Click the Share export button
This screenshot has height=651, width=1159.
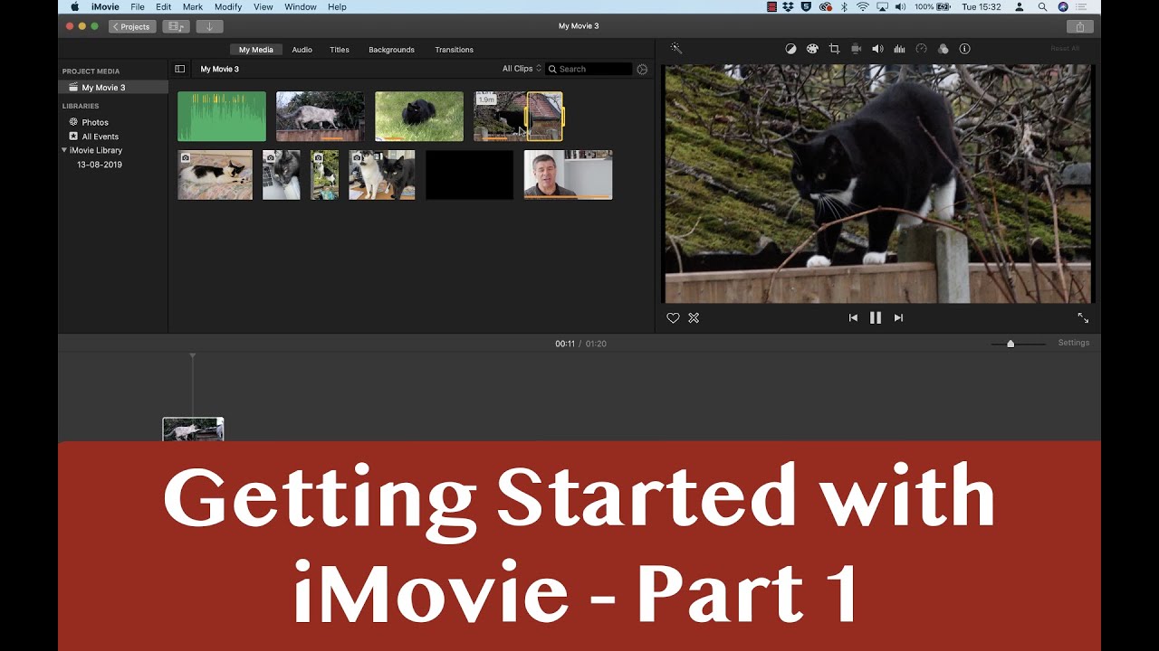pyautogui.click(x=1079, y=26)
